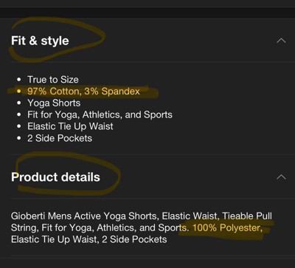Click the bullet dot beside Yoga Shorts
Viewport: 295px width, 268px height.
point(19,103)
